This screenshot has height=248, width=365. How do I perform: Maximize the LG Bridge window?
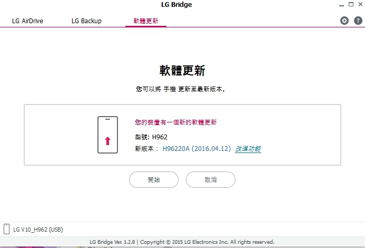coord(351,4)
